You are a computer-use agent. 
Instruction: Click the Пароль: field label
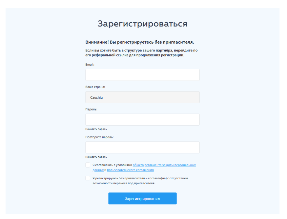pyautogui.click(x=91, y=109)
